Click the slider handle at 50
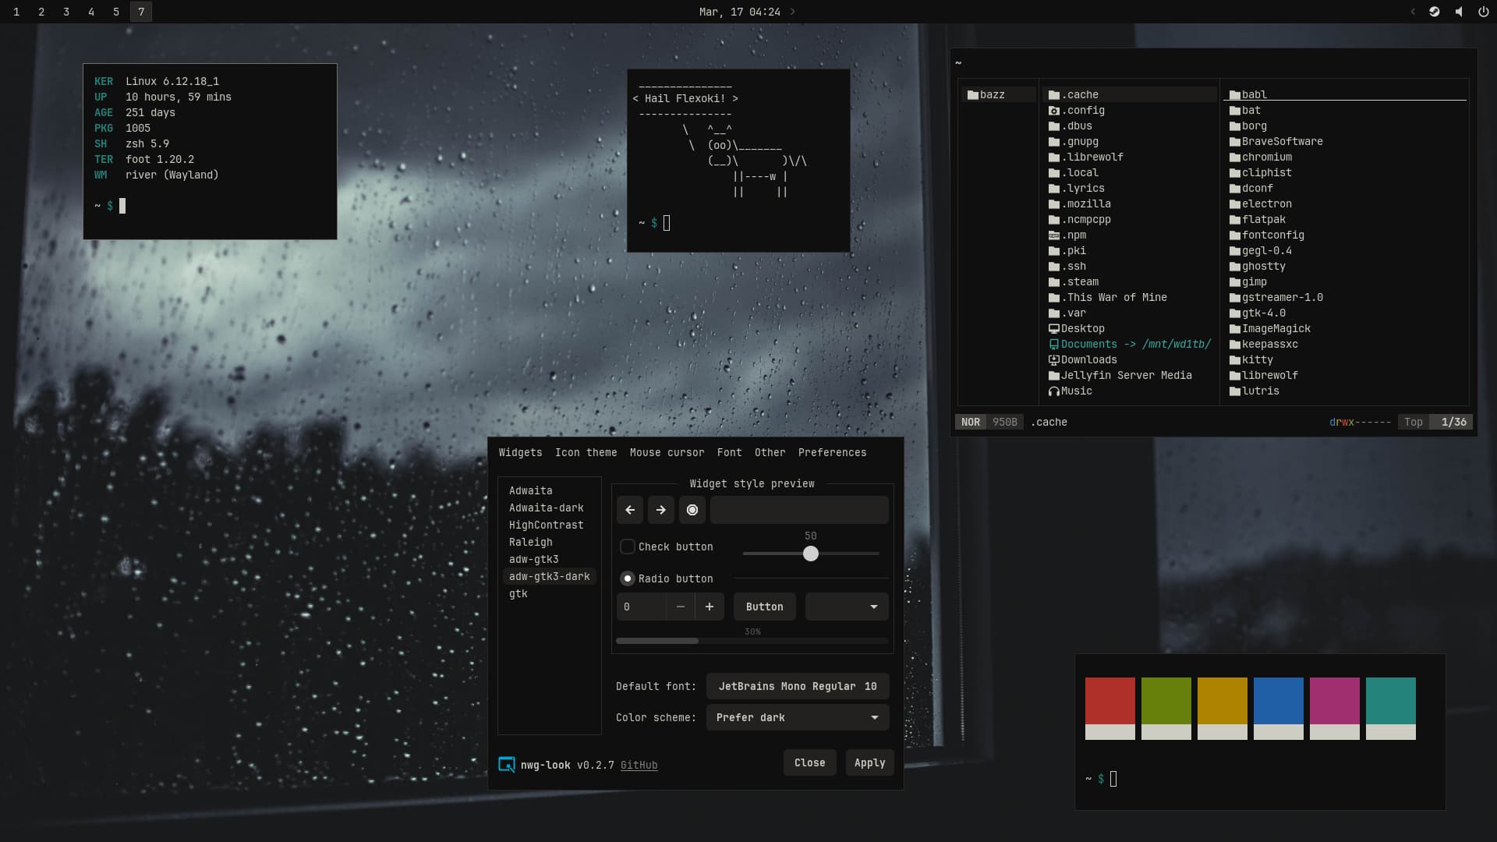 click(811, 554)
